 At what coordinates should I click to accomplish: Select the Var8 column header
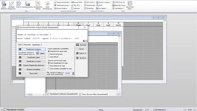(98, 24)
